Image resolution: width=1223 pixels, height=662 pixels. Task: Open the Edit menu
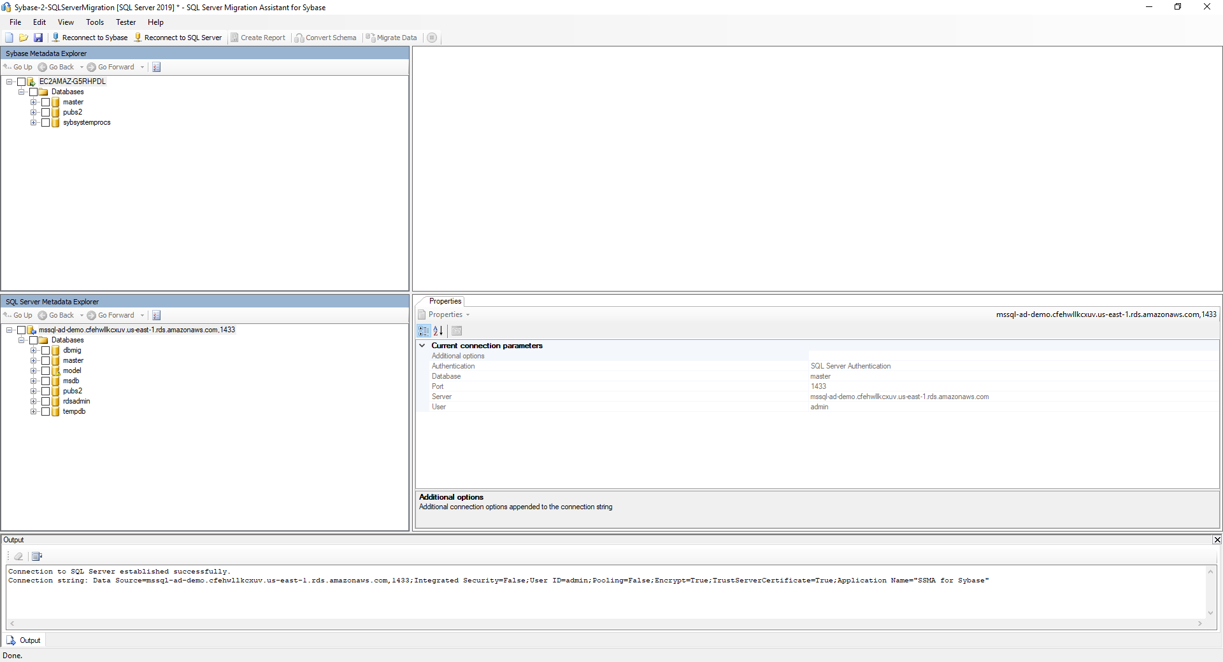click(x=39, y=22)
